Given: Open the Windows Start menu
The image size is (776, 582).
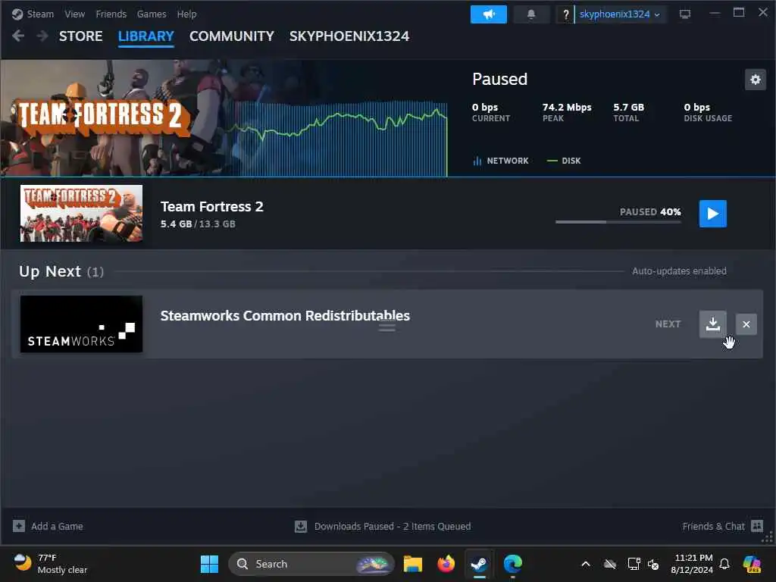Looking at the screenshot, I should 209,564.
